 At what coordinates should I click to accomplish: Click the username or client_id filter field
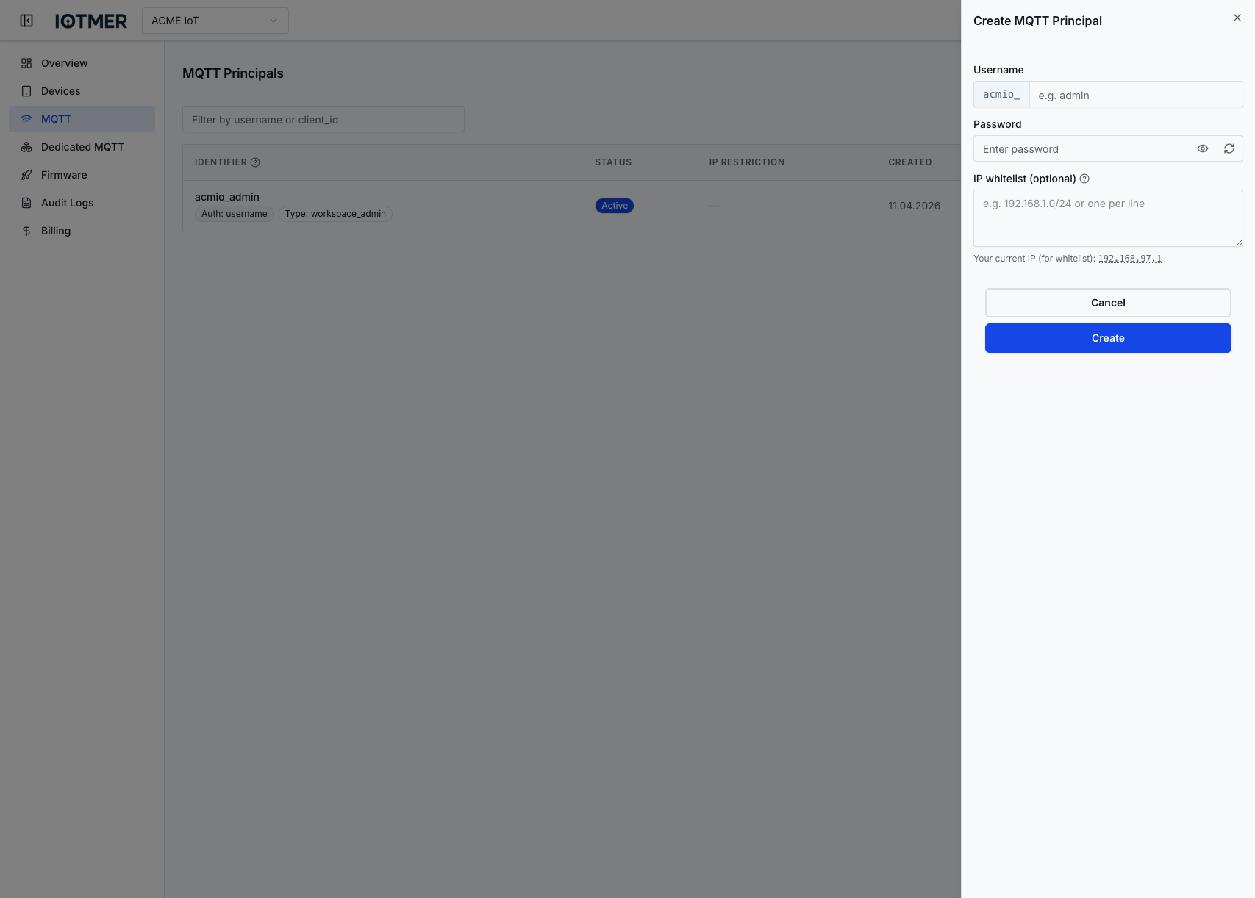tap(323, 119)
